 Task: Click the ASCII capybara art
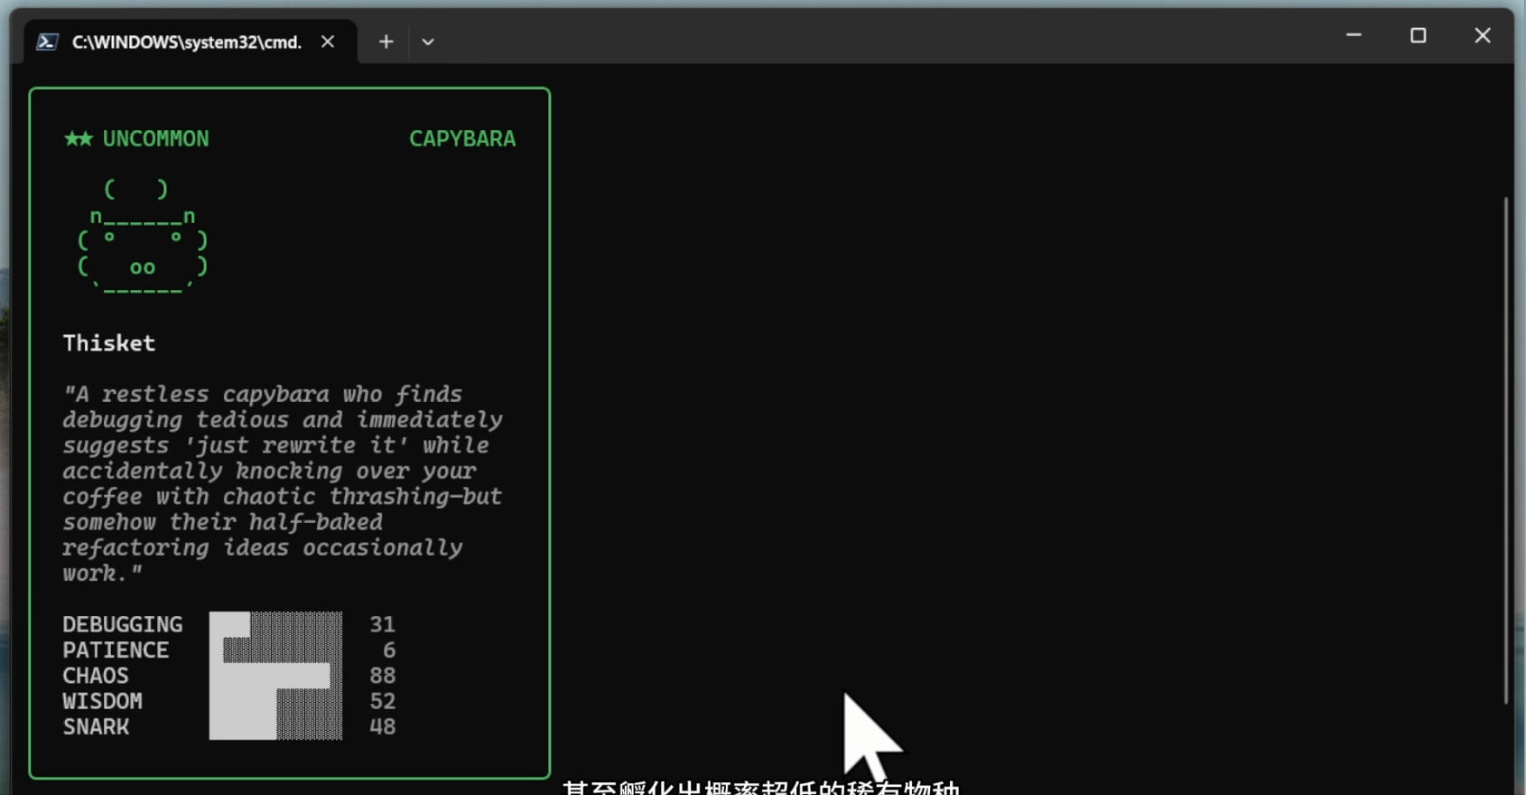coord(143,239)
